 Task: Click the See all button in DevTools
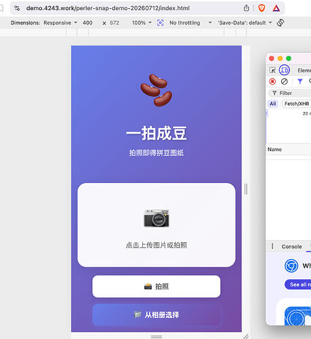298,285
